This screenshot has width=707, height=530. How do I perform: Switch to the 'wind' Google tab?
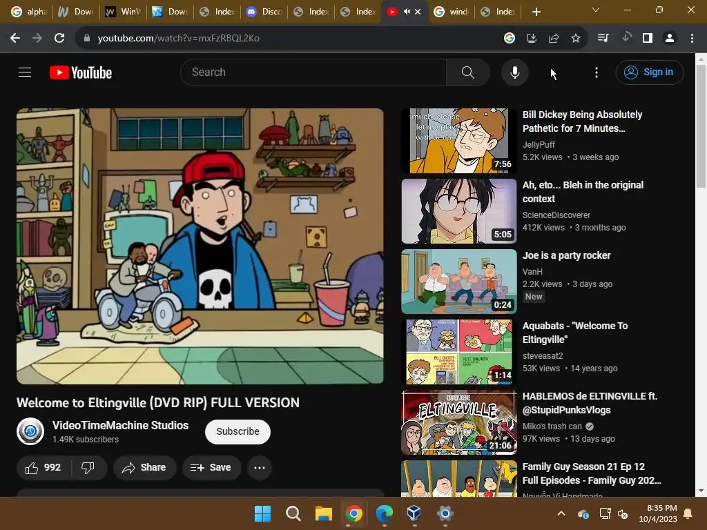pyautogui.click(x=452, y=12)
